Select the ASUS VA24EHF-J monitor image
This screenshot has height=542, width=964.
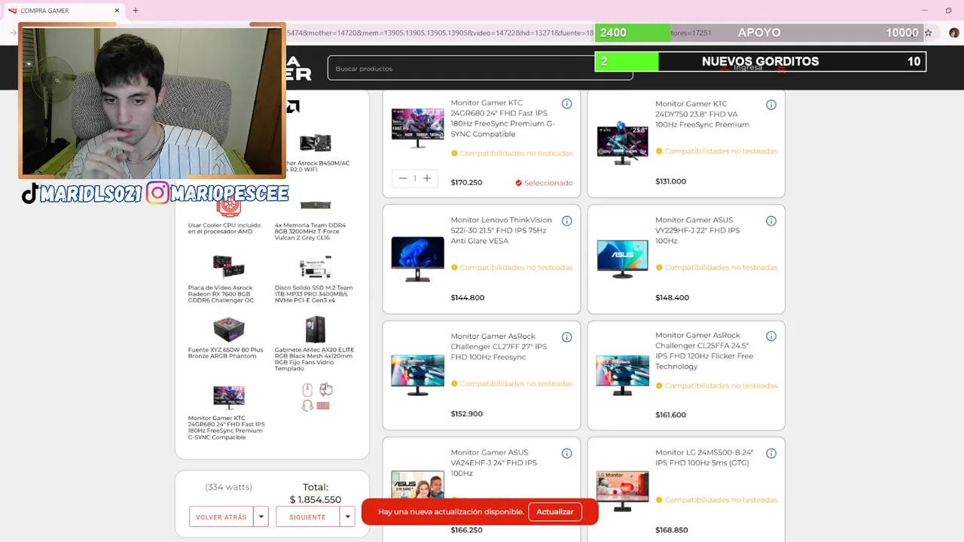pos(417,486)
